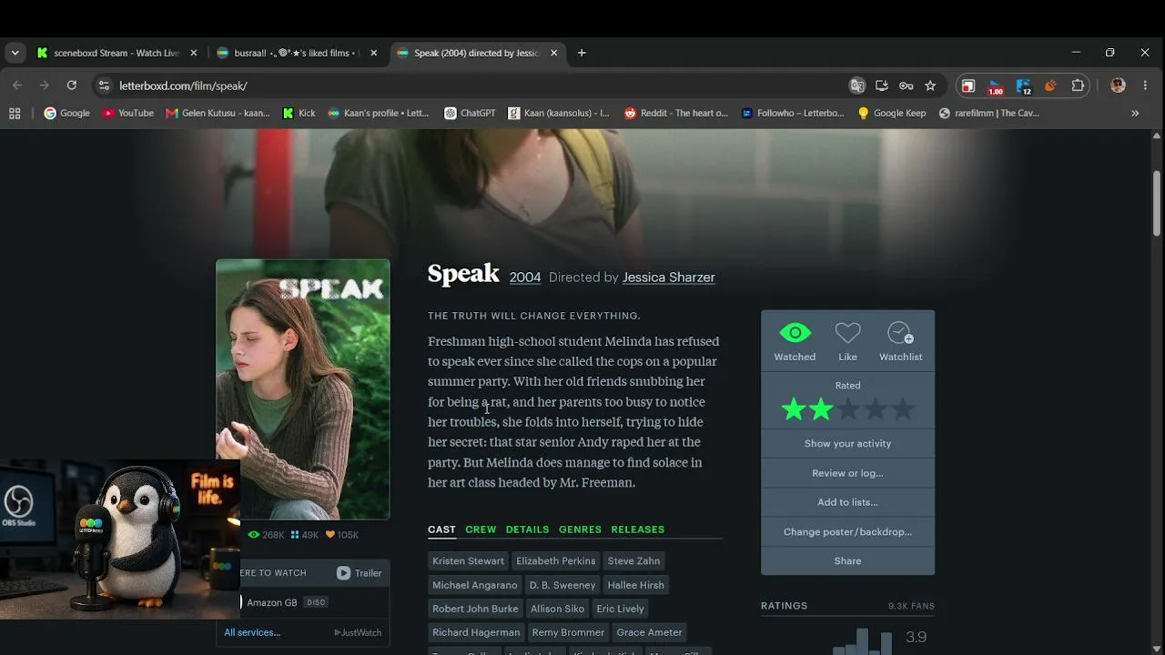Switch to the Crew tab
The width and height of the screenshot is (1165, 655).
[481, 529]
